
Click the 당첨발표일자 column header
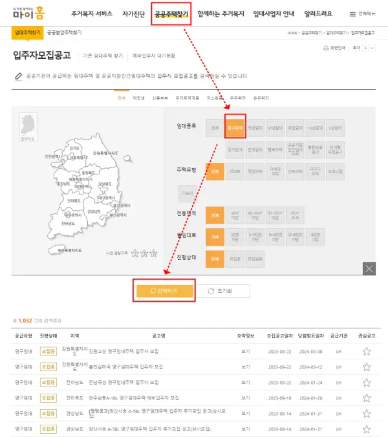click(311, 336)
